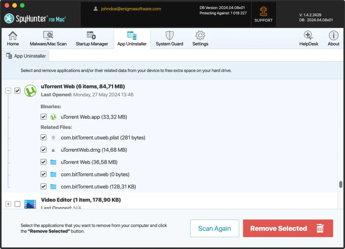Click the user account silhouette icon

point(95,9)
